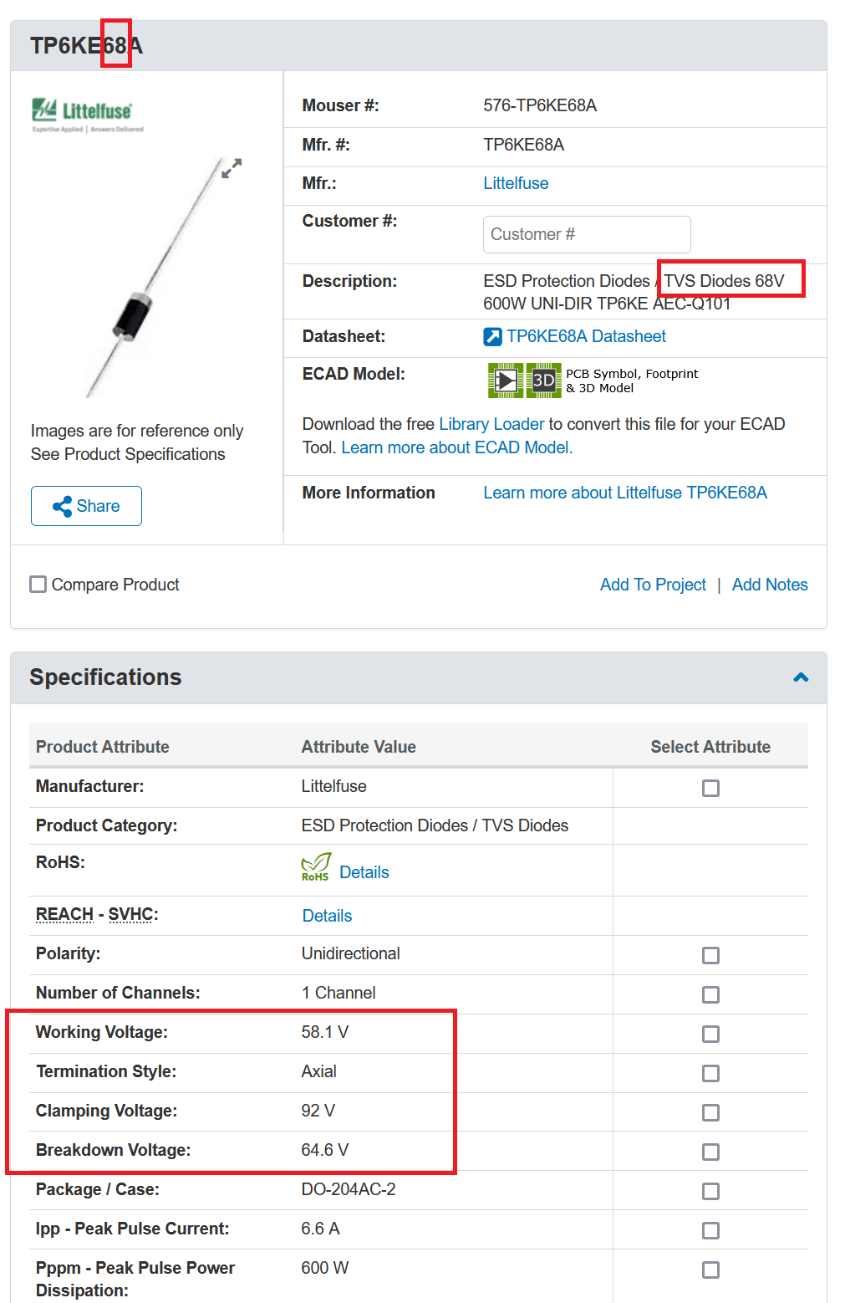Image resolution: width=845 pixels, height=1303 pixels.
Task: Select the Ipp Peak Pulse Current checkbox
Action: [710, 1230]
